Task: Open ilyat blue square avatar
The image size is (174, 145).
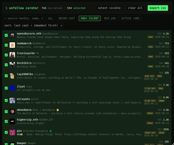Action: click(12, 88)
